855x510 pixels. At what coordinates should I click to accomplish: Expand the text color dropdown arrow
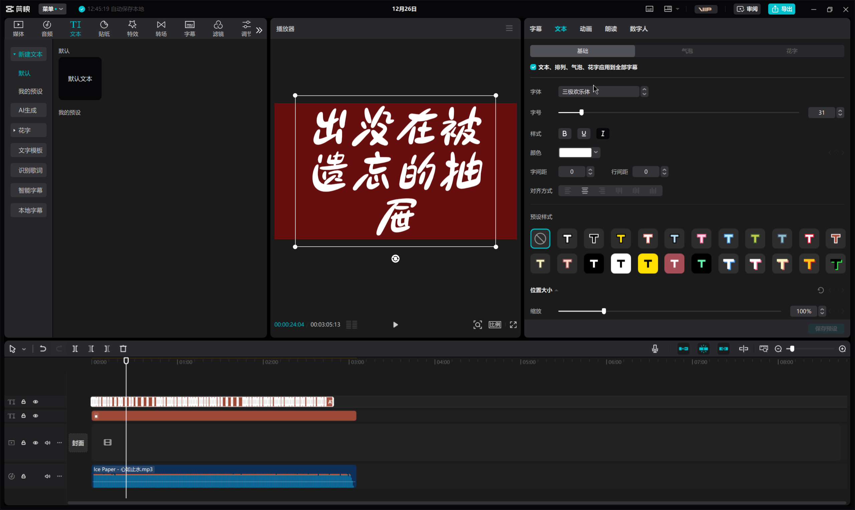(x=596, y=153)
